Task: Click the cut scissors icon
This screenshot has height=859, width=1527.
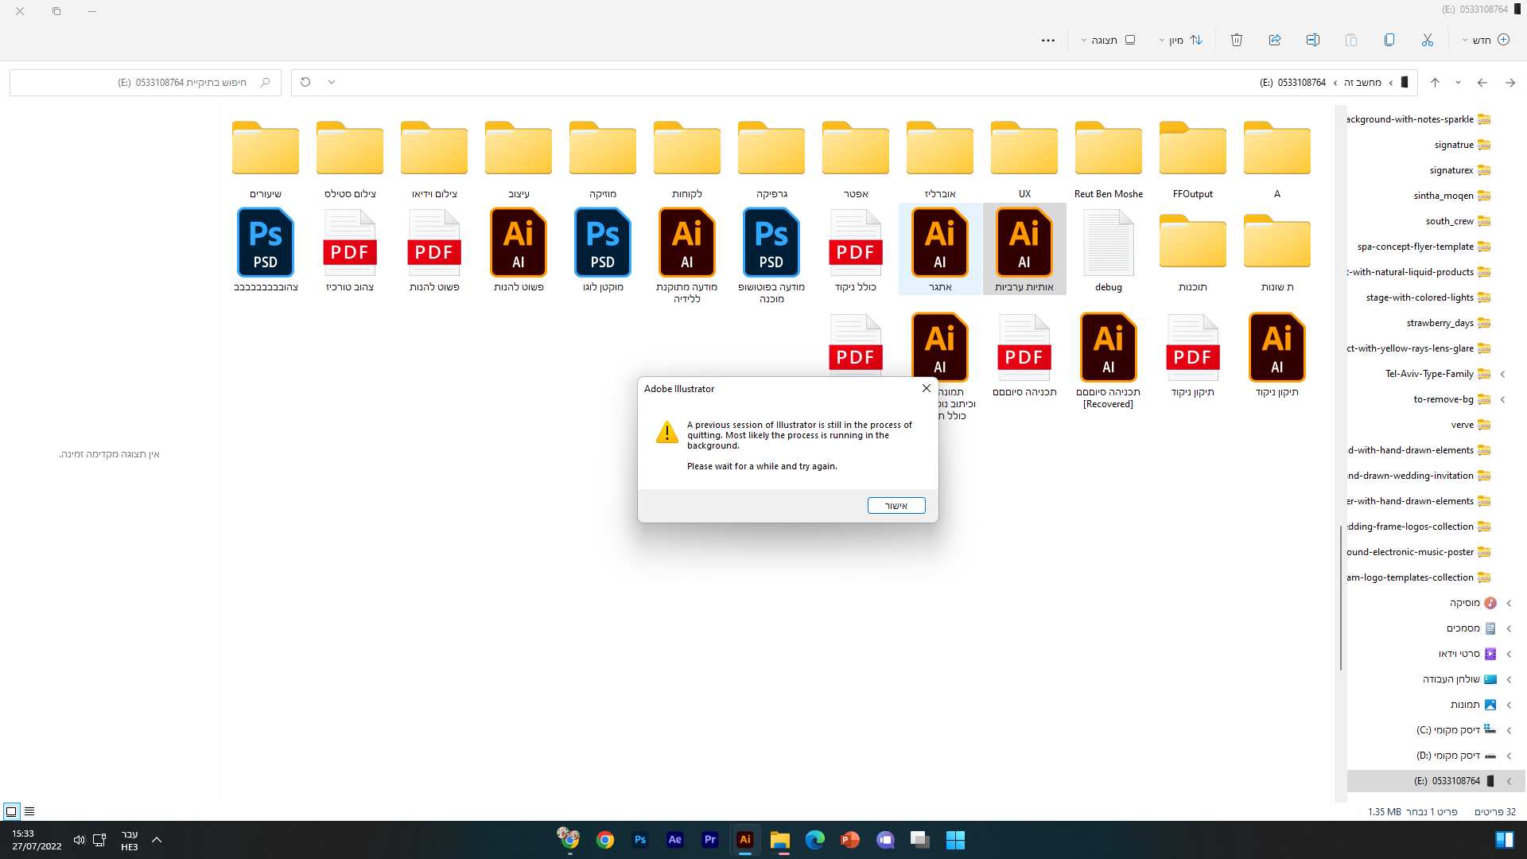Action: click(x=1428, y=40)
